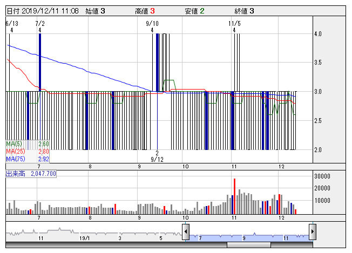
Task: Click the MA(75) legend label
Action: pos(14,160)
